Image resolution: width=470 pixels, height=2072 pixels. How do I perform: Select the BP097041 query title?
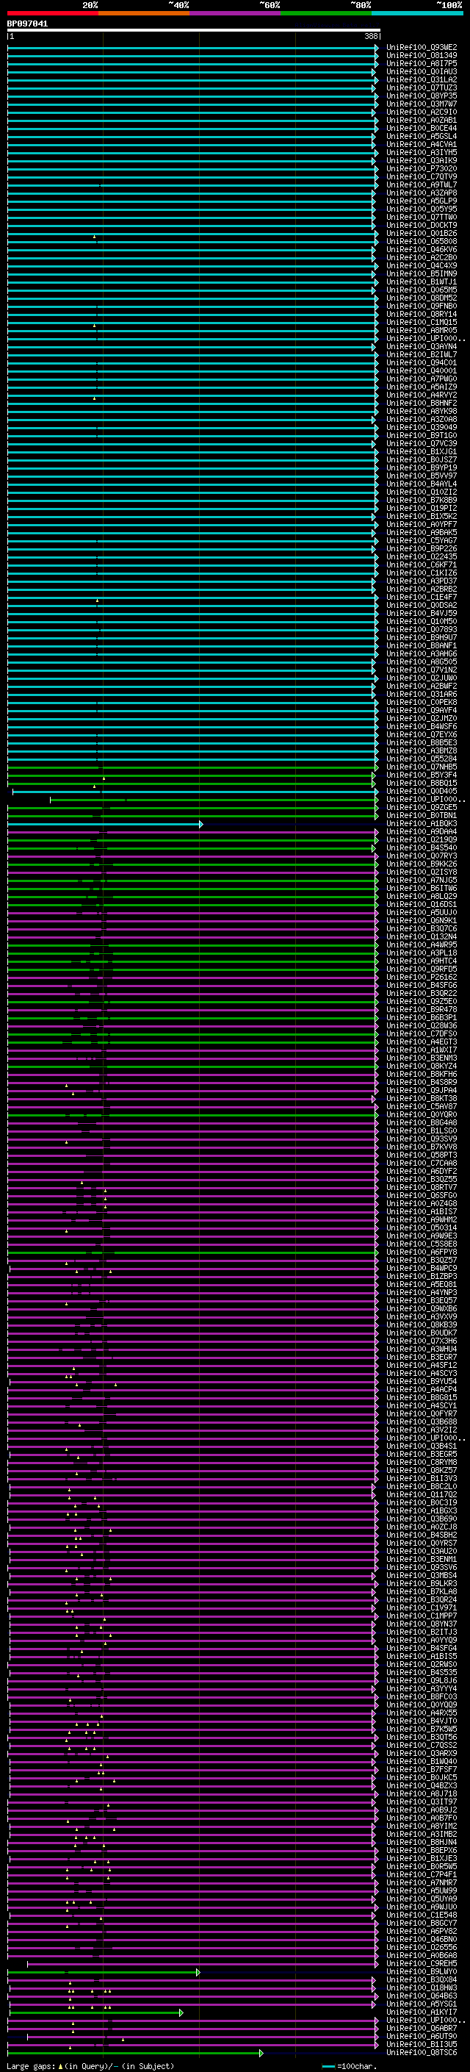click(27, 24)
